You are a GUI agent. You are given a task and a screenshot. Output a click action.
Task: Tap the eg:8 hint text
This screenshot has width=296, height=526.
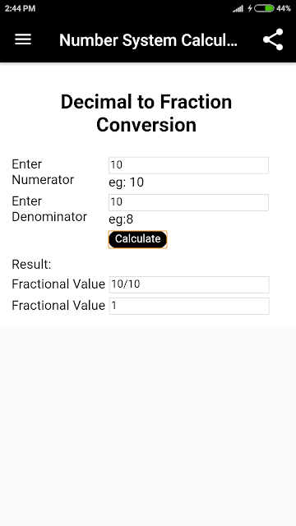tap(121, 219)
